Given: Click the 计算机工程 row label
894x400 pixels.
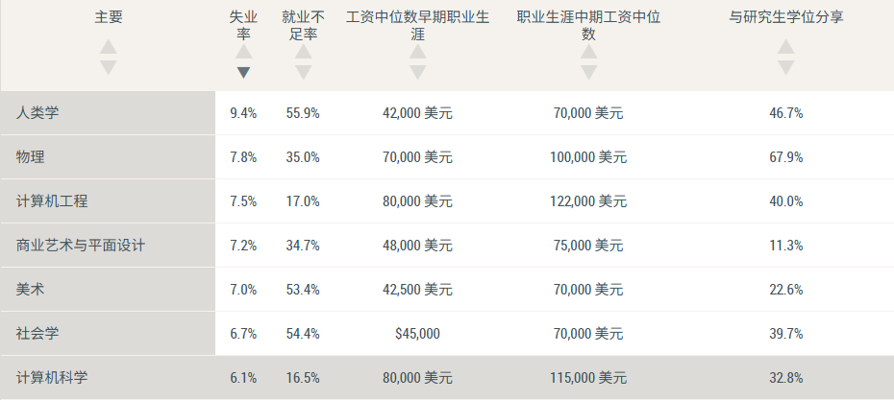Looking at the screenshot, I should tap(53, 201).
